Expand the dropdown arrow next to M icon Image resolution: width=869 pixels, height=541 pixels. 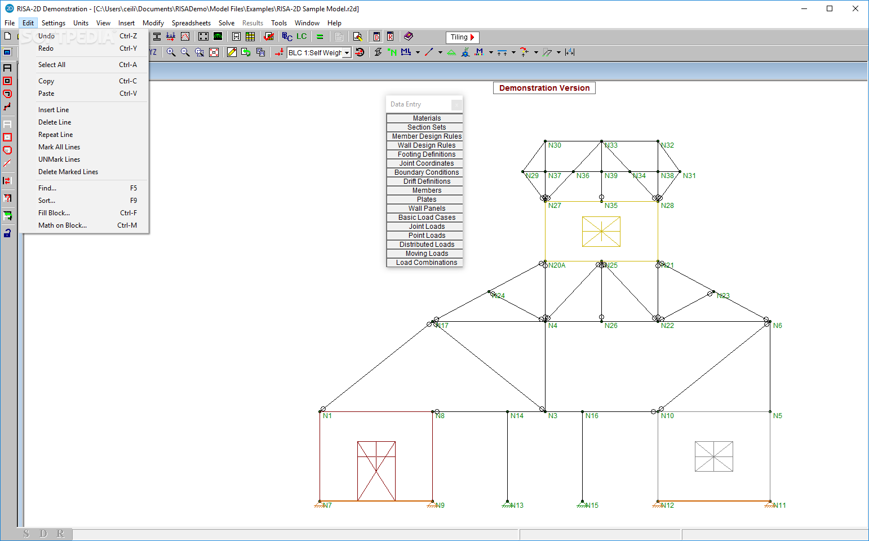click(491, 52)
